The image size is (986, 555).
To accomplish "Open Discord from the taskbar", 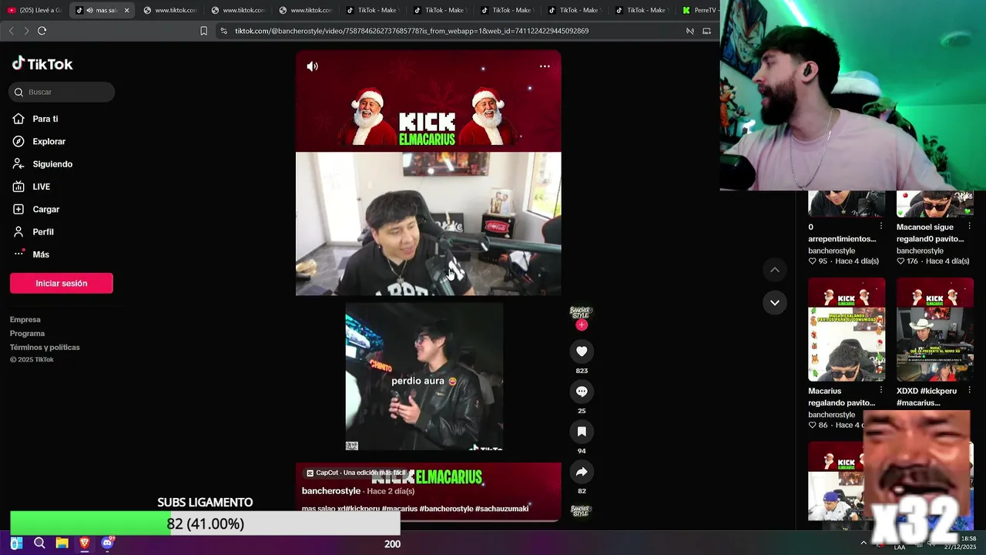I will point(107,543).
